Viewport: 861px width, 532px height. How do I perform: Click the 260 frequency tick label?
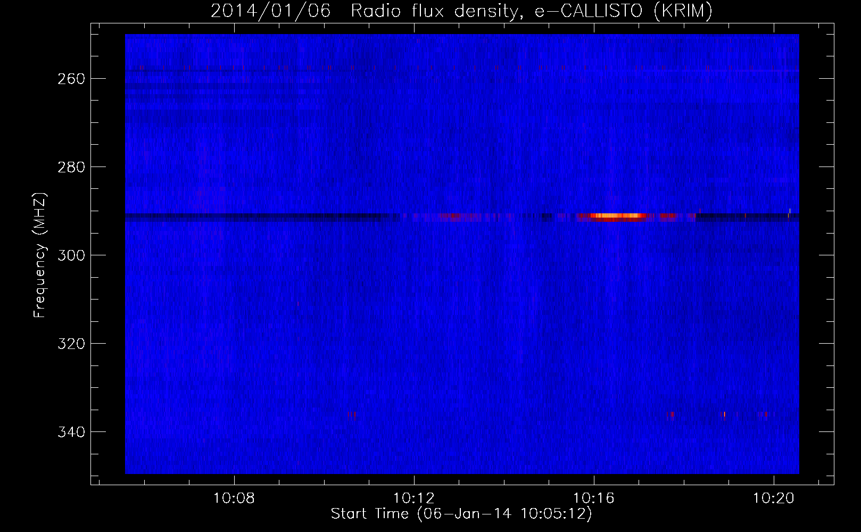(x=71, y=79)
